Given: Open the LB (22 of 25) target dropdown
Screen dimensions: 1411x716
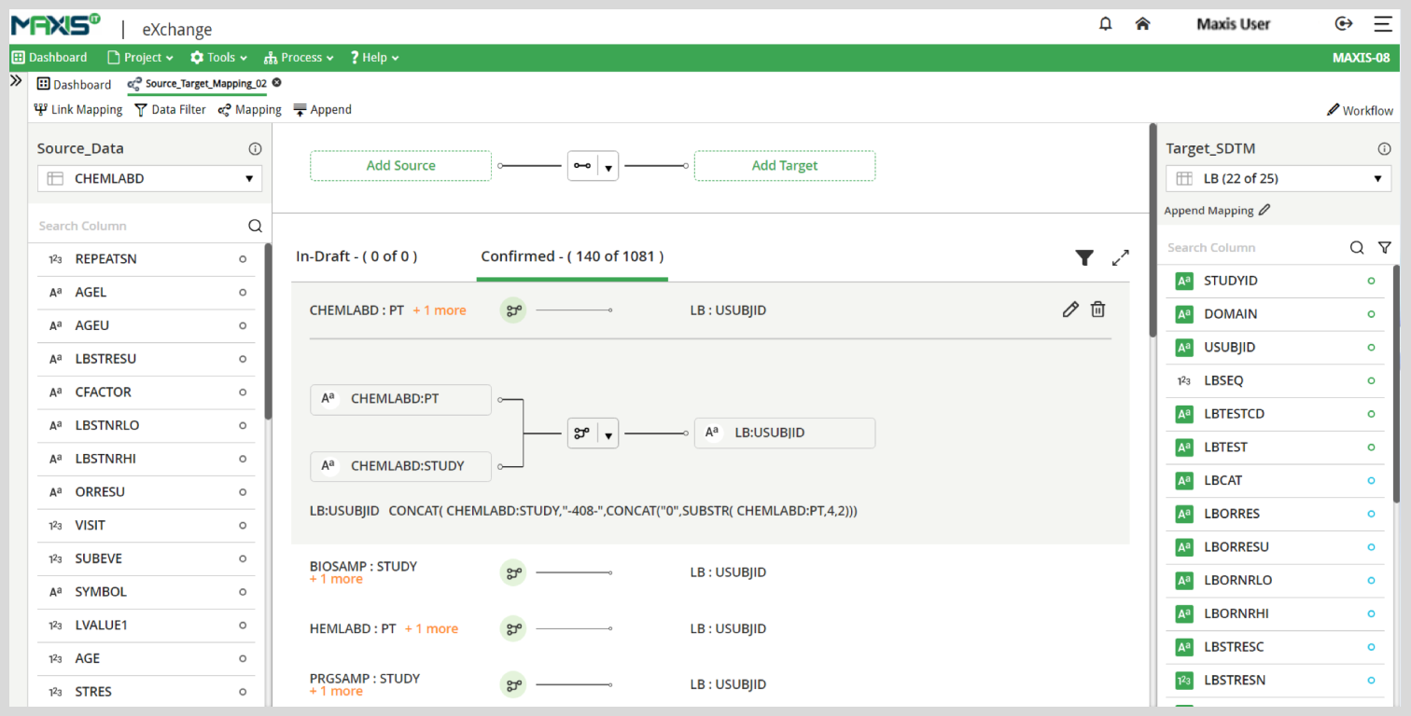Looking at the screenshot, I should tap(1278, 178).
